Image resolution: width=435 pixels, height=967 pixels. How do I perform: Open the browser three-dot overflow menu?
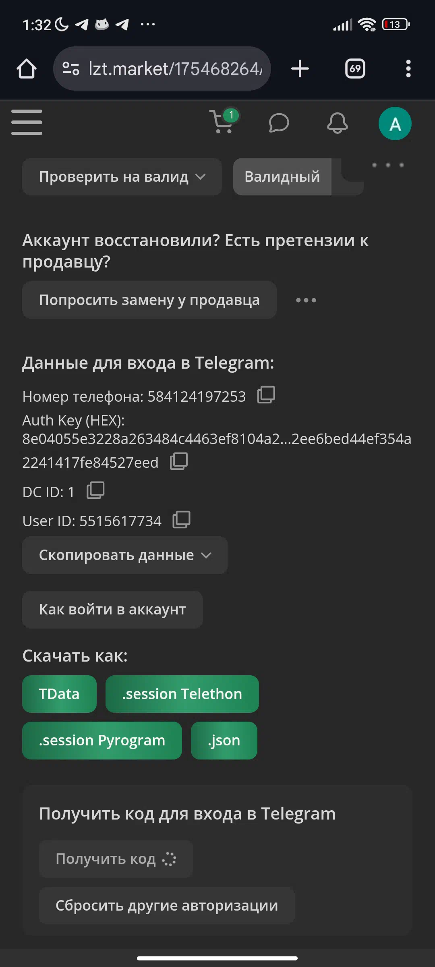[408, 68]
